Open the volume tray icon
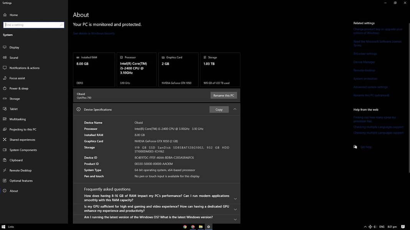The image size is (410, 230). coord(374,227)
